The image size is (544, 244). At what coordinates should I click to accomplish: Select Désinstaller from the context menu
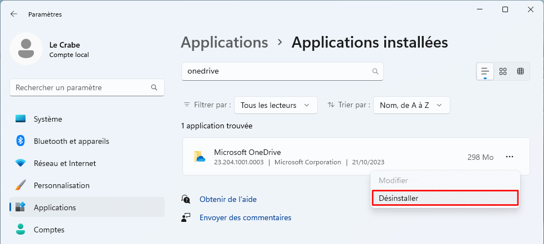click(445, 198)
